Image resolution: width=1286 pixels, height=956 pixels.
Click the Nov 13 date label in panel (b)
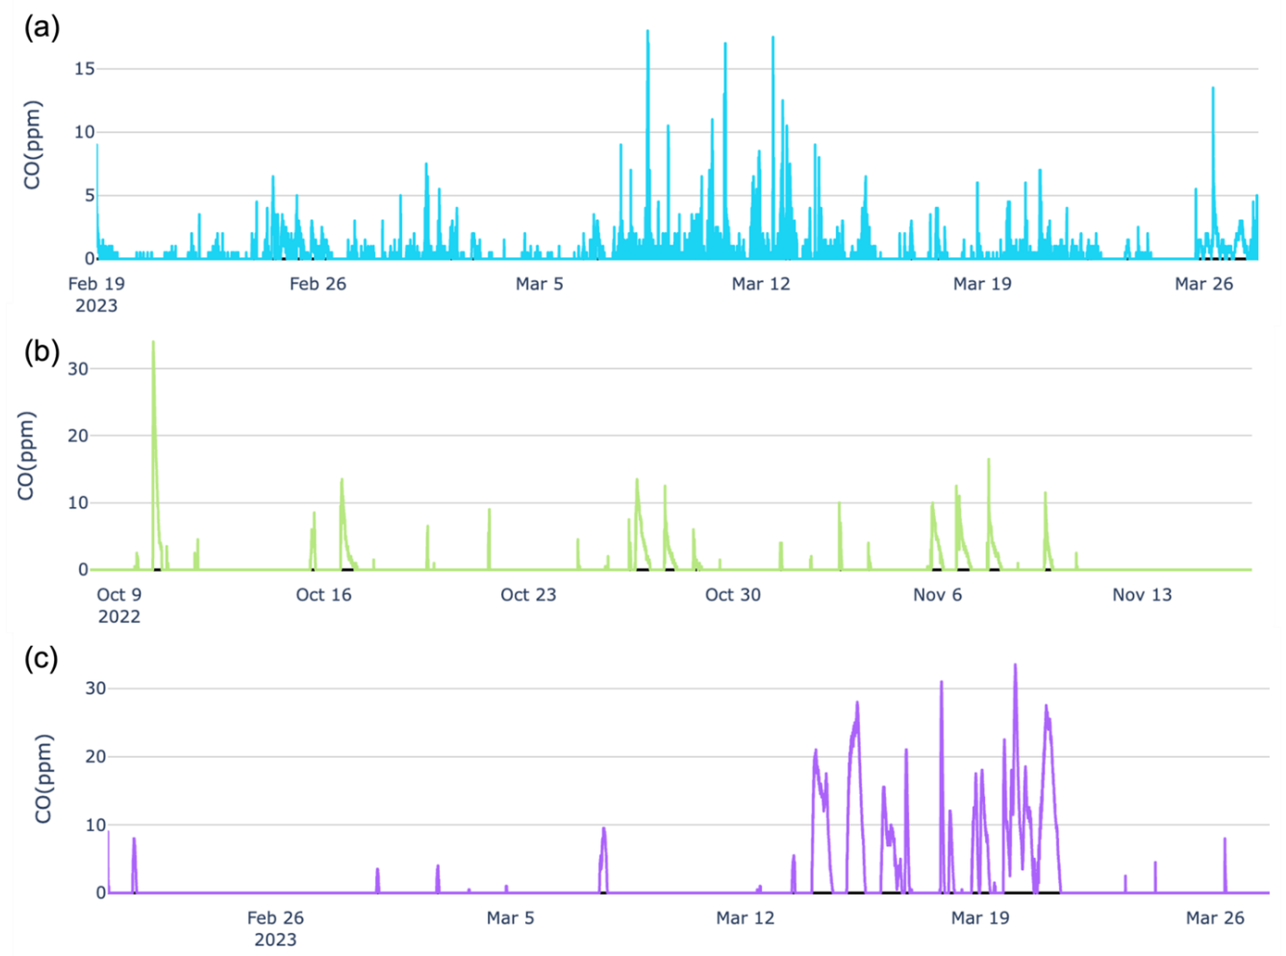(1141, 594)
